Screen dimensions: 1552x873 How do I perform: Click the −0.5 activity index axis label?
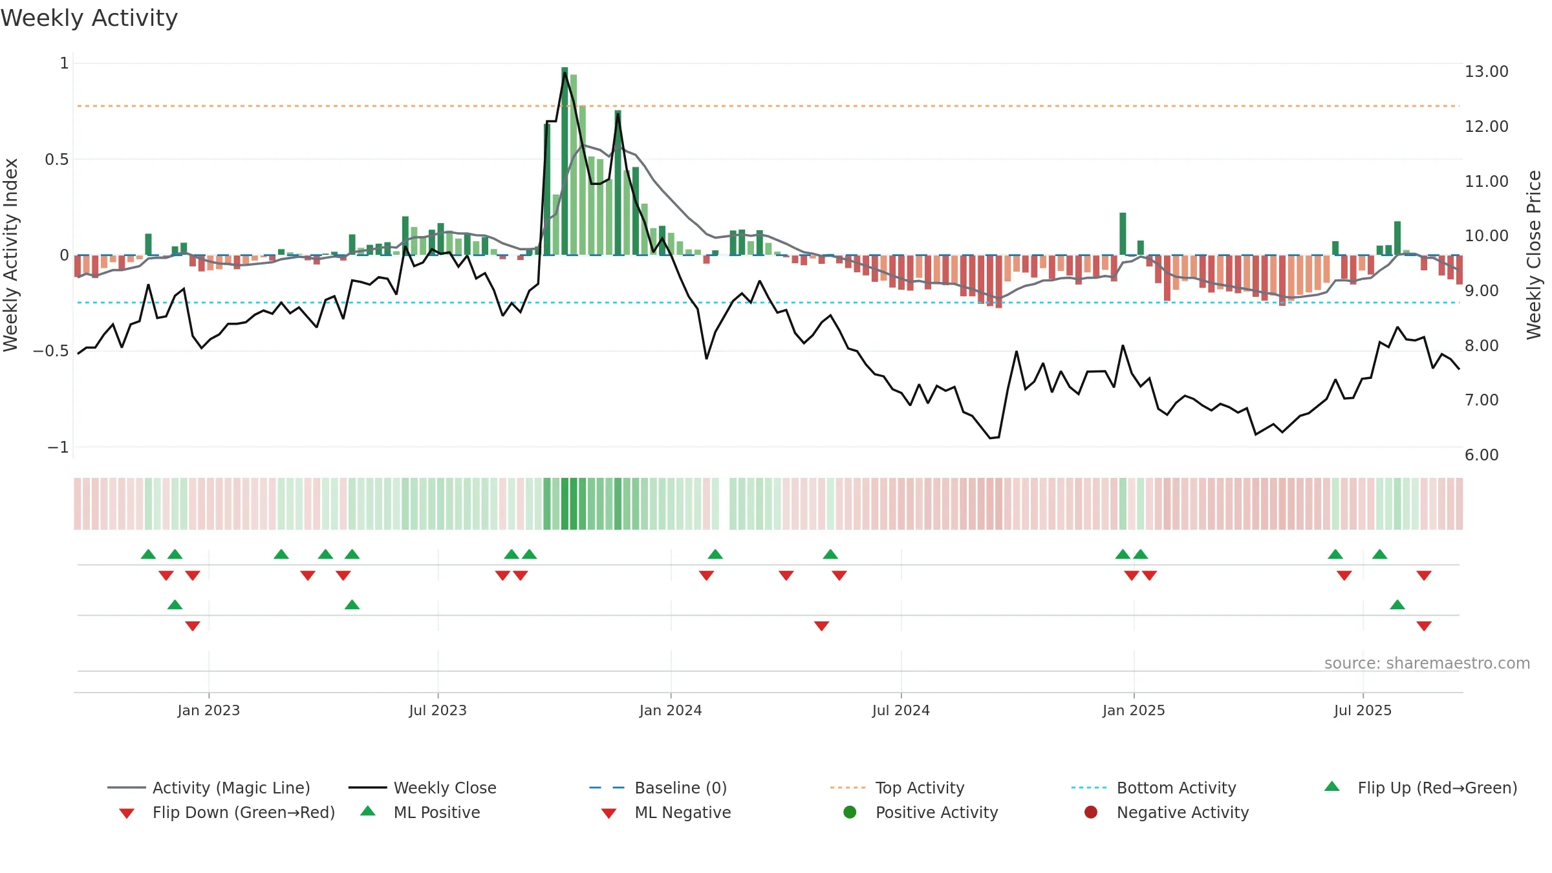[x=51, y=351]
